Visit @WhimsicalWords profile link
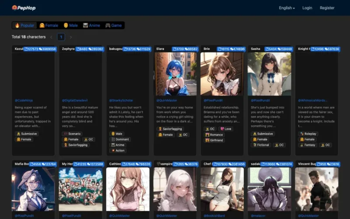This screenshot has height=219, width=350. (313, 101)
